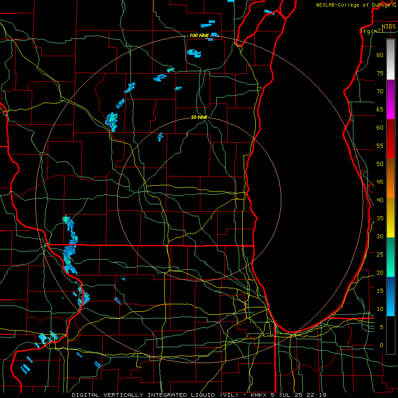The width and height of the screenshot is (398, 398).
Task: Pick the red segment of VIL legend
Action: point(390,139)
